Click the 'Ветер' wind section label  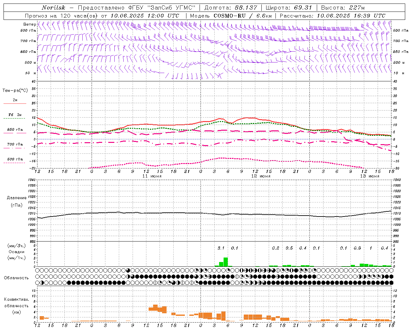(29, 24)
